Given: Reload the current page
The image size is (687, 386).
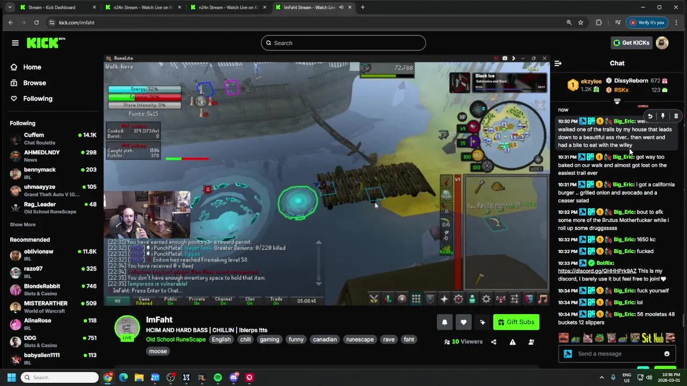Looking at the screenshot, I should (36, 23).
